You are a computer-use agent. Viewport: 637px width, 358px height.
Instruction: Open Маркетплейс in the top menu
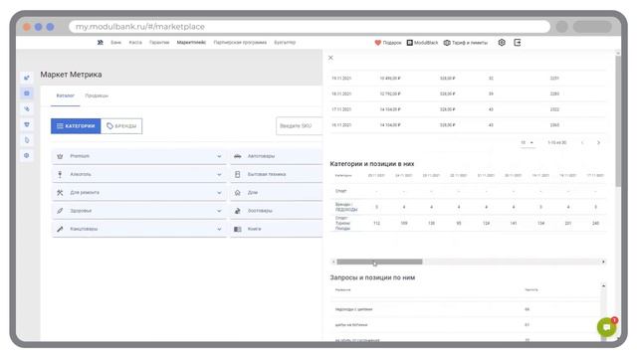(x=191, y=43)
